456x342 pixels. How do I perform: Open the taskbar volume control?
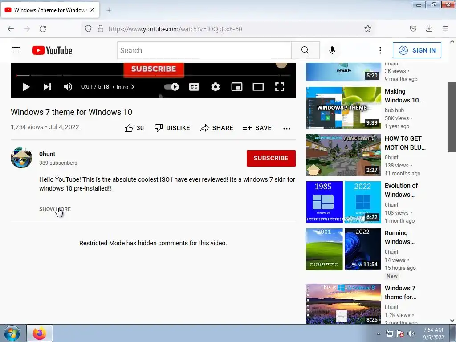point(411,334)
